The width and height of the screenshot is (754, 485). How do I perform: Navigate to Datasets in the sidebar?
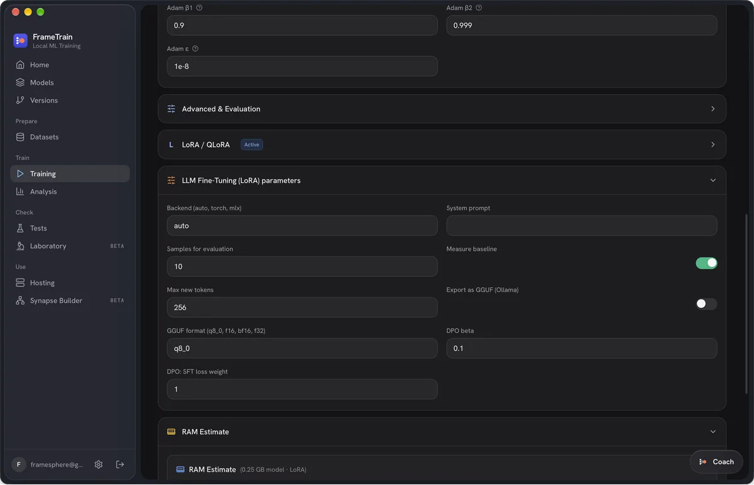tap(70, 137)
